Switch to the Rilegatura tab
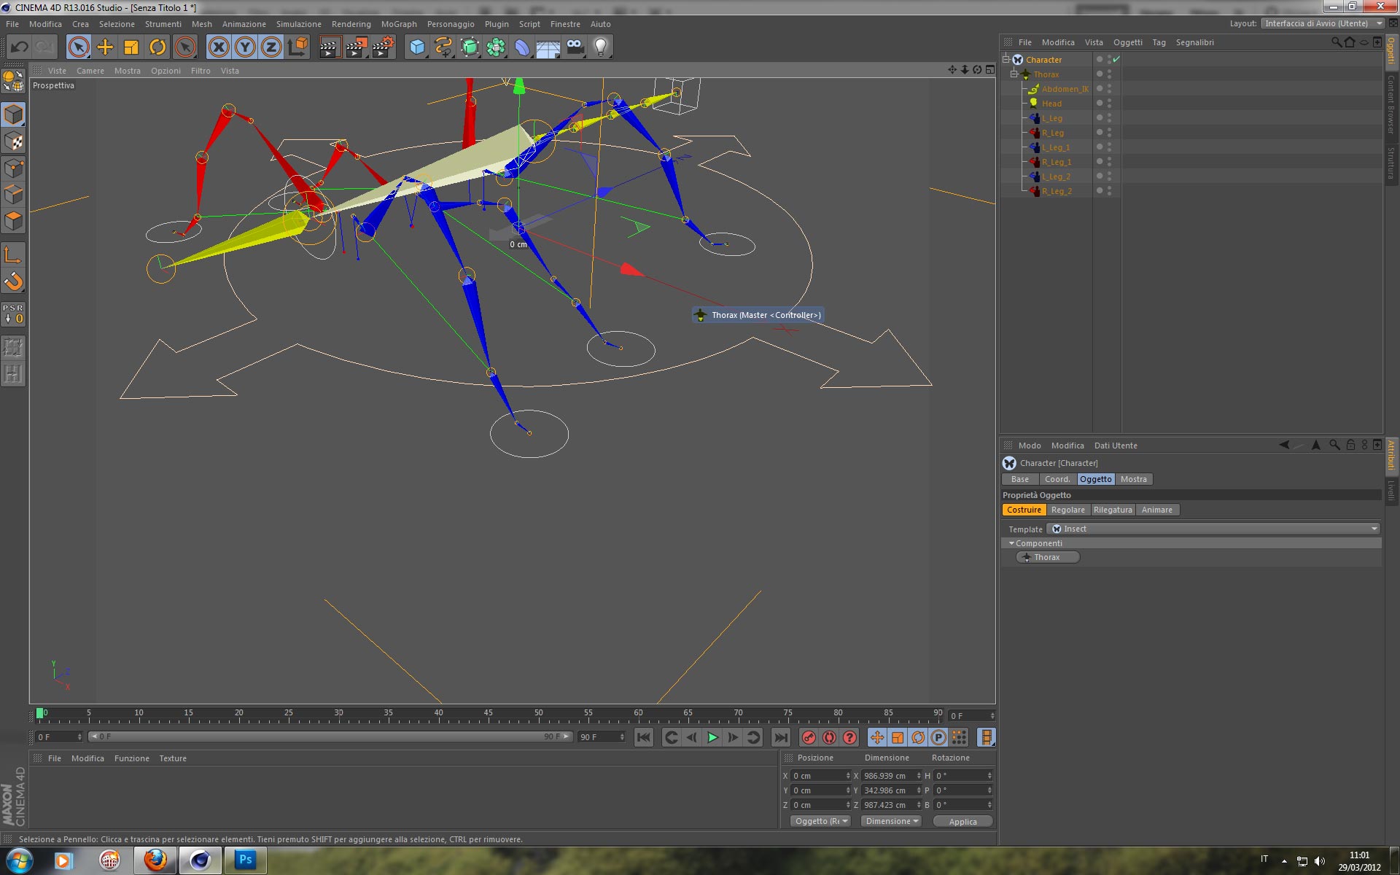This screenshot has width=1400, height=875. [1112, 510]
